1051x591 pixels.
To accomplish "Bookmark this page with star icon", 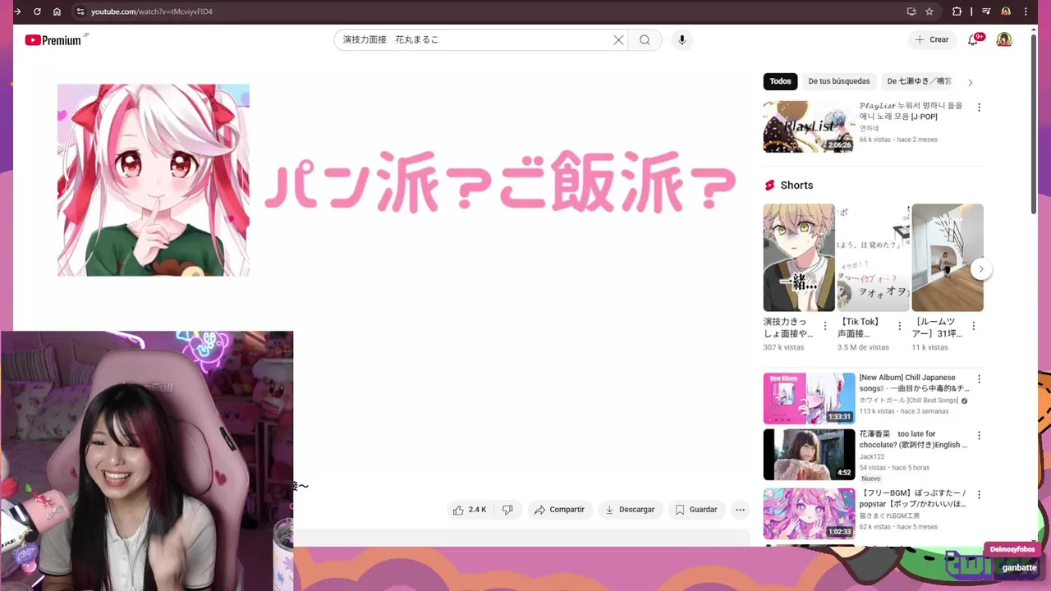I will pos(929,11).
